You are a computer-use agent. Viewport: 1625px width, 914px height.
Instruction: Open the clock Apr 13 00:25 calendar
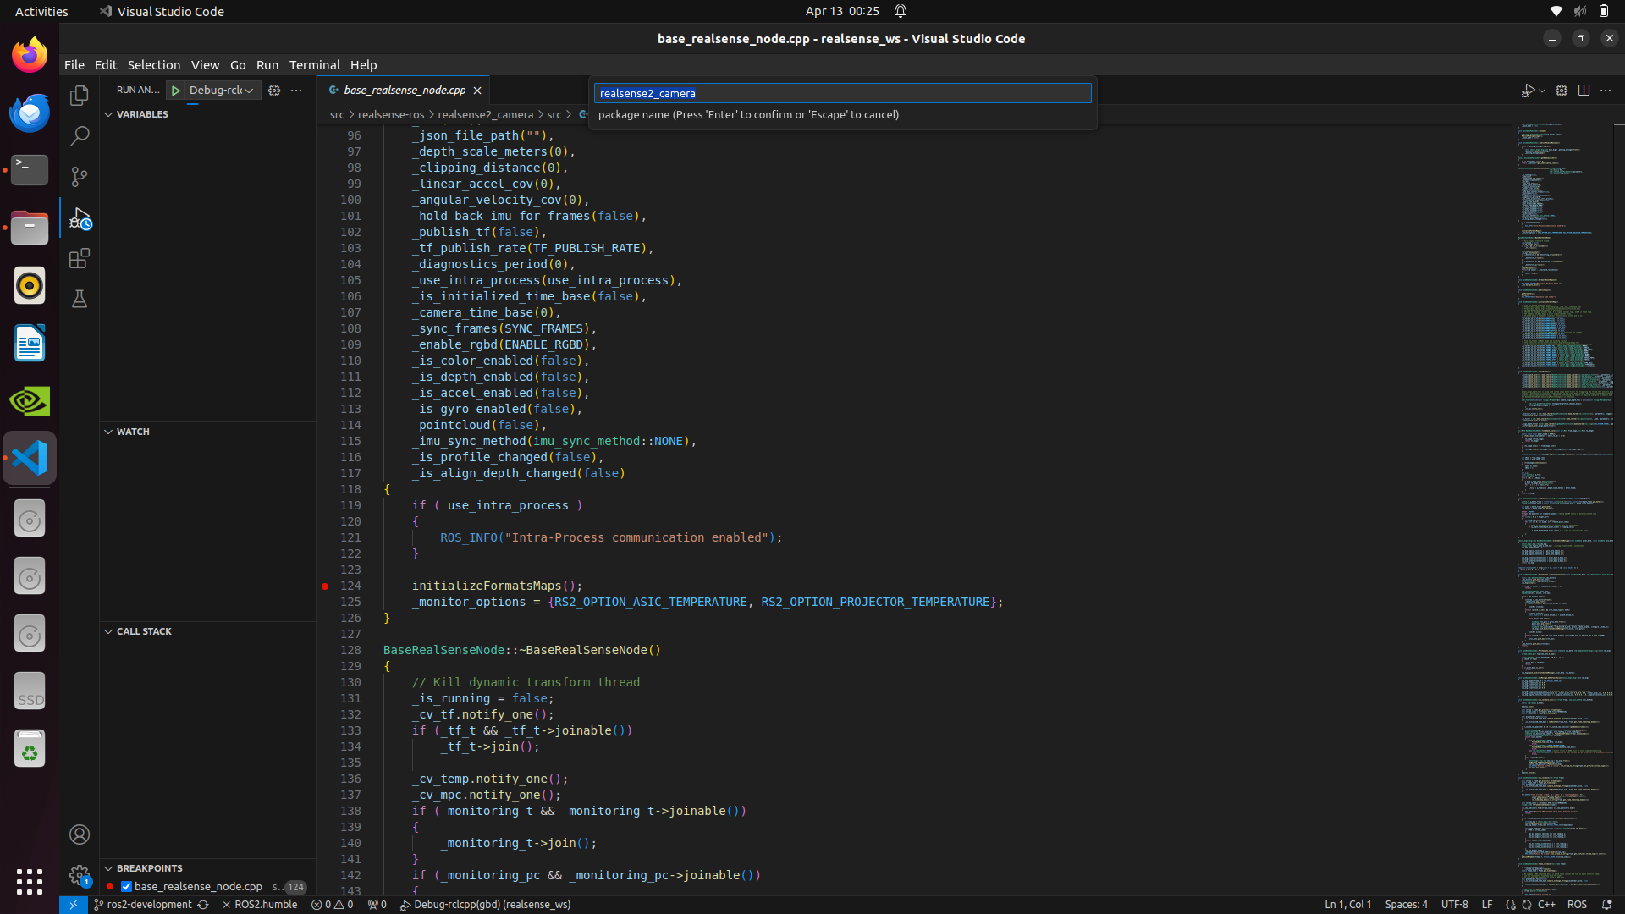(x=842, y=11)
